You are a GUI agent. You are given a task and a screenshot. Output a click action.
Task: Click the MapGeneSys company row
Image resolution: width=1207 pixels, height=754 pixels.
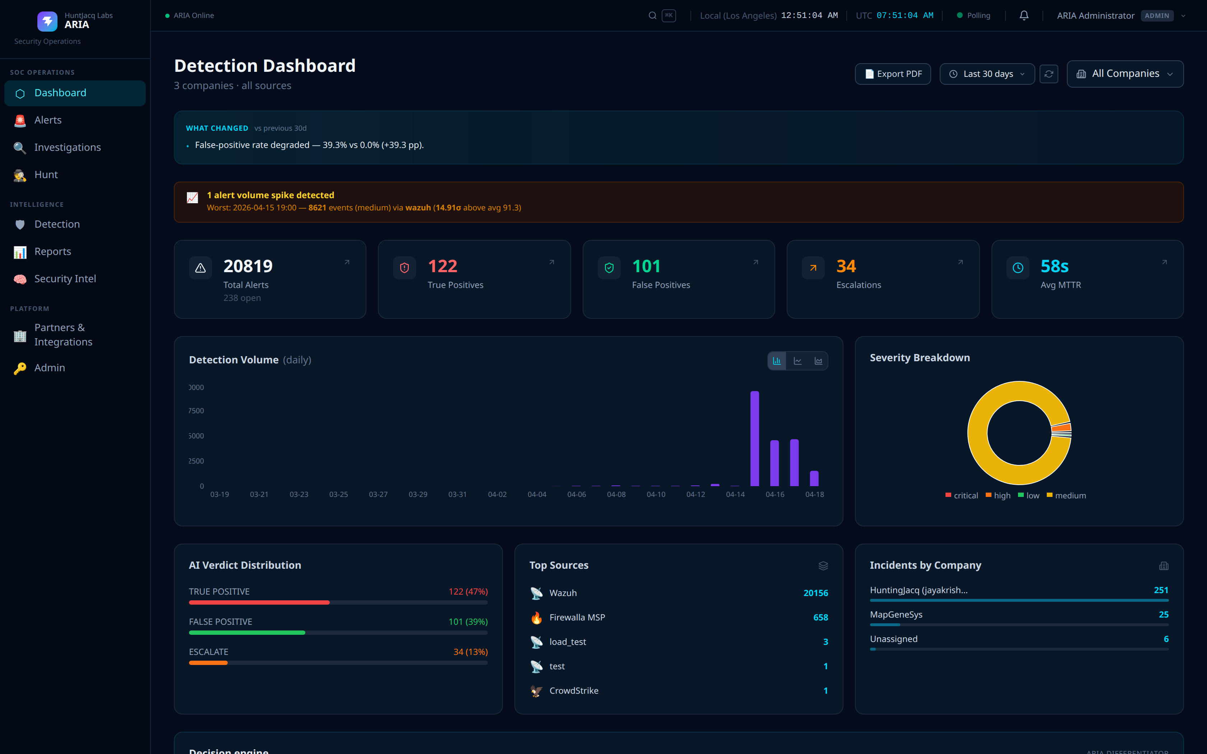[1019, 617]
